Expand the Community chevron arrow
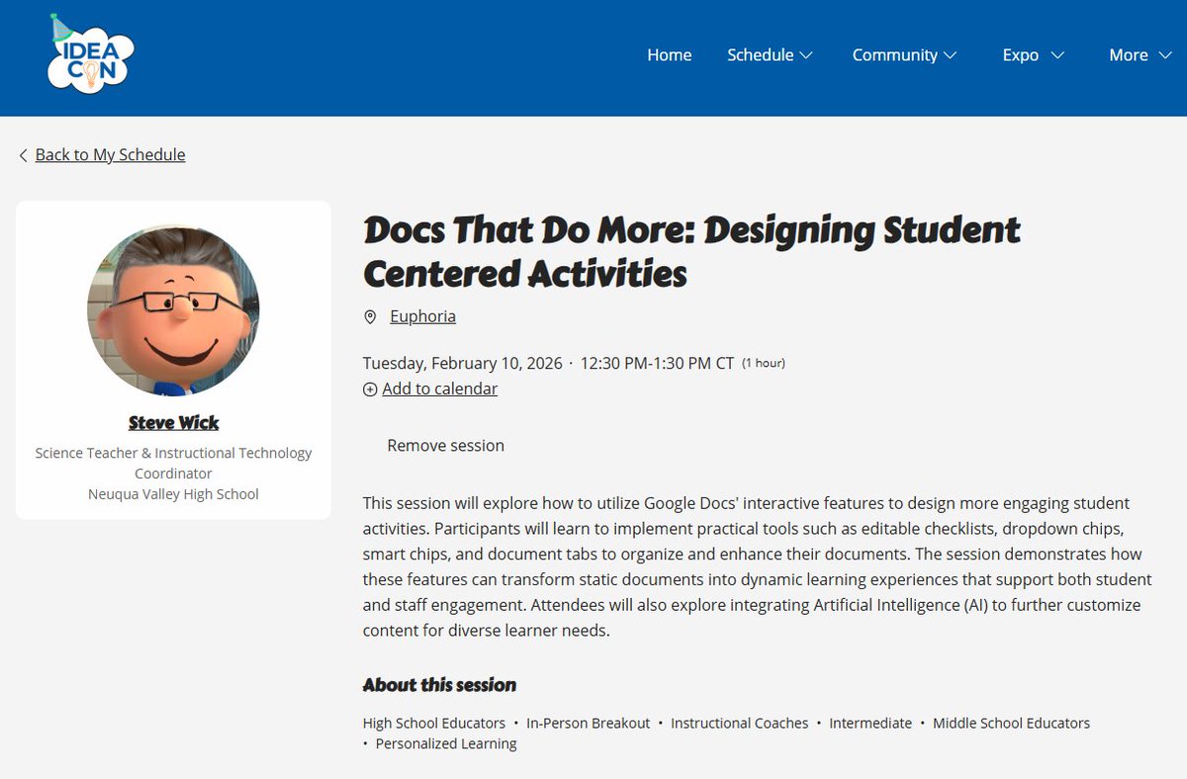The height and width of the screenshot is (779, 1187). tap(950, 55)
